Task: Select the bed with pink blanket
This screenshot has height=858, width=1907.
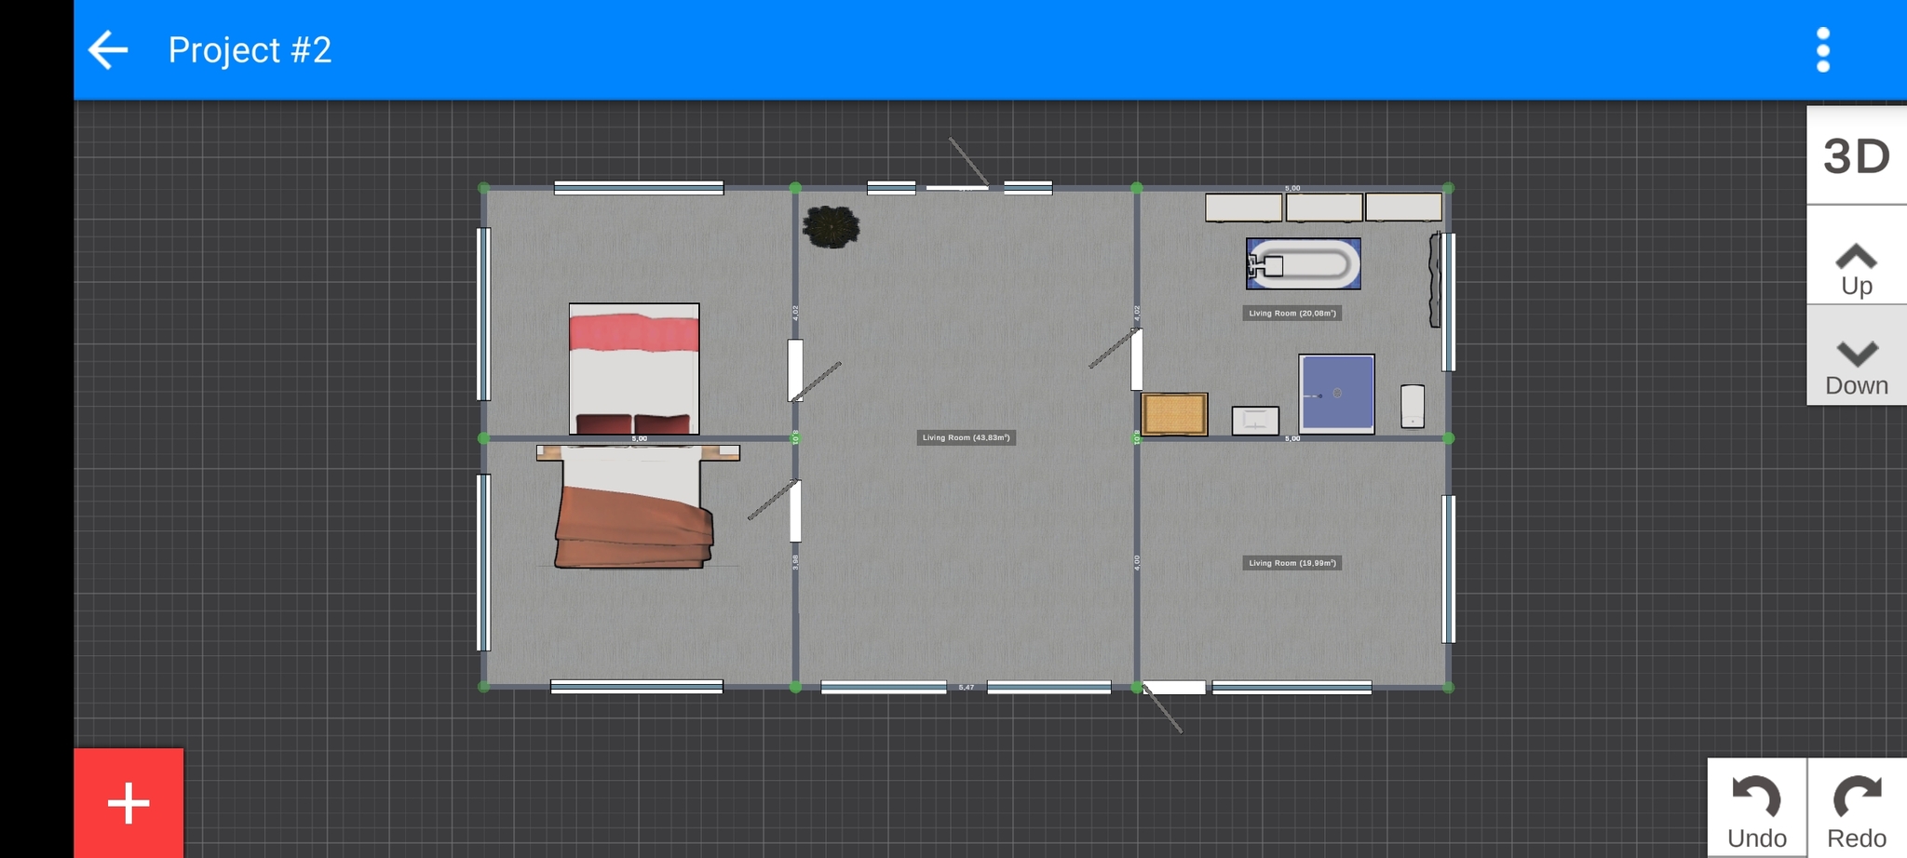Action: coord(634,369)
